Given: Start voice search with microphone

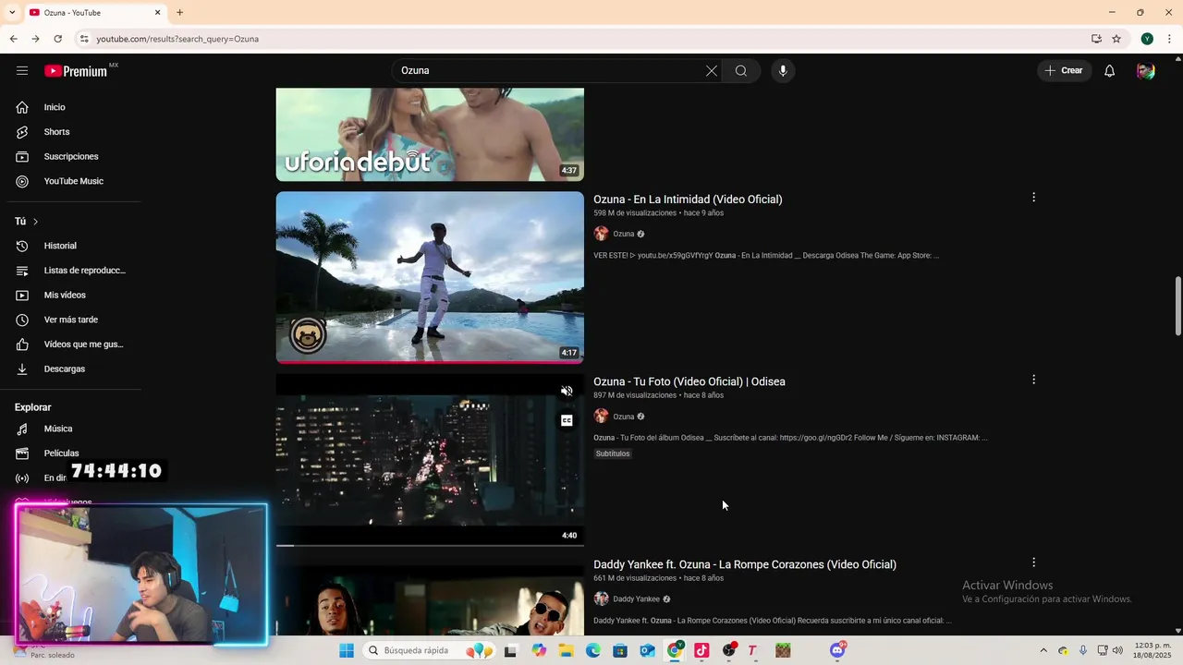Looking at the screenshot, I should pos(783,71).
